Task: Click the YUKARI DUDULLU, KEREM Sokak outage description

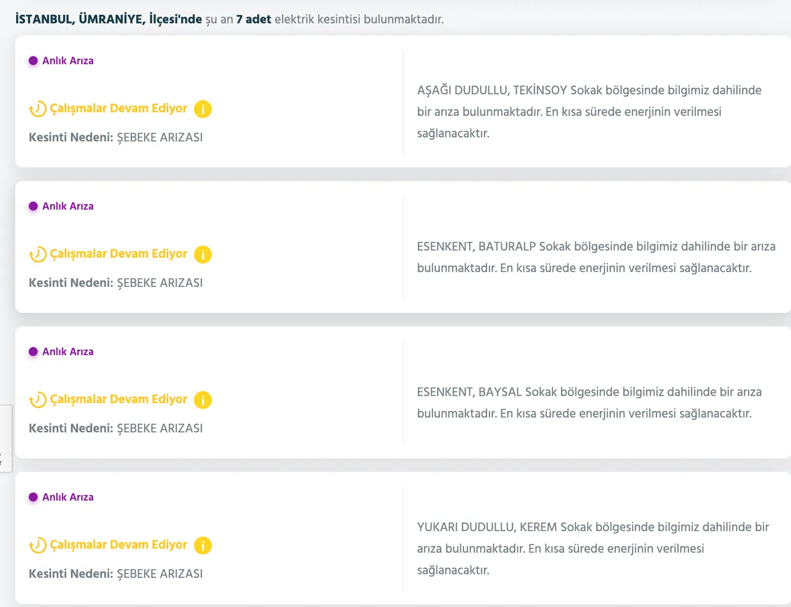Action: click(592, 548)
